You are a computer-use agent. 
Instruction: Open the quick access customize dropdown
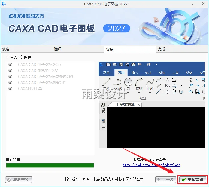157,64
